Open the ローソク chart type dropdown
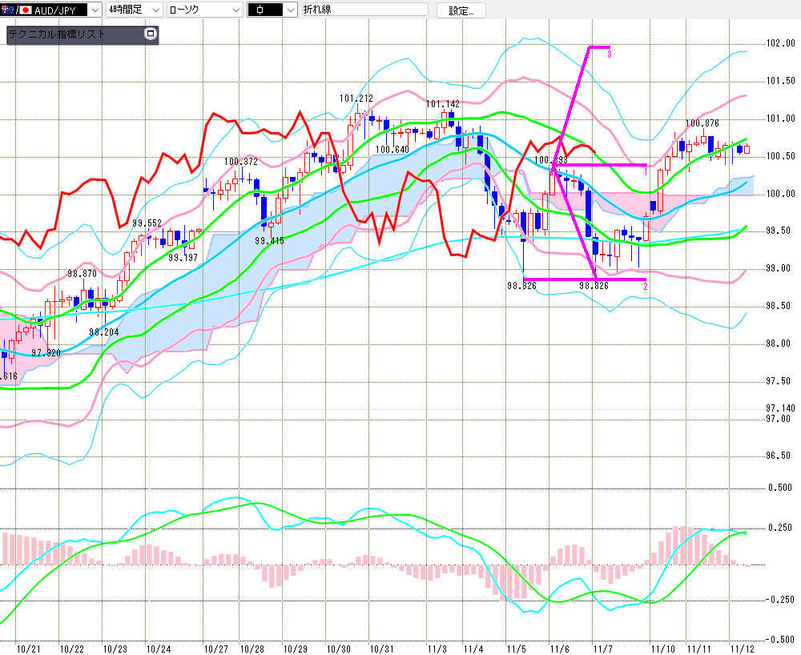The image size is (801, 655). coord(235,10)
